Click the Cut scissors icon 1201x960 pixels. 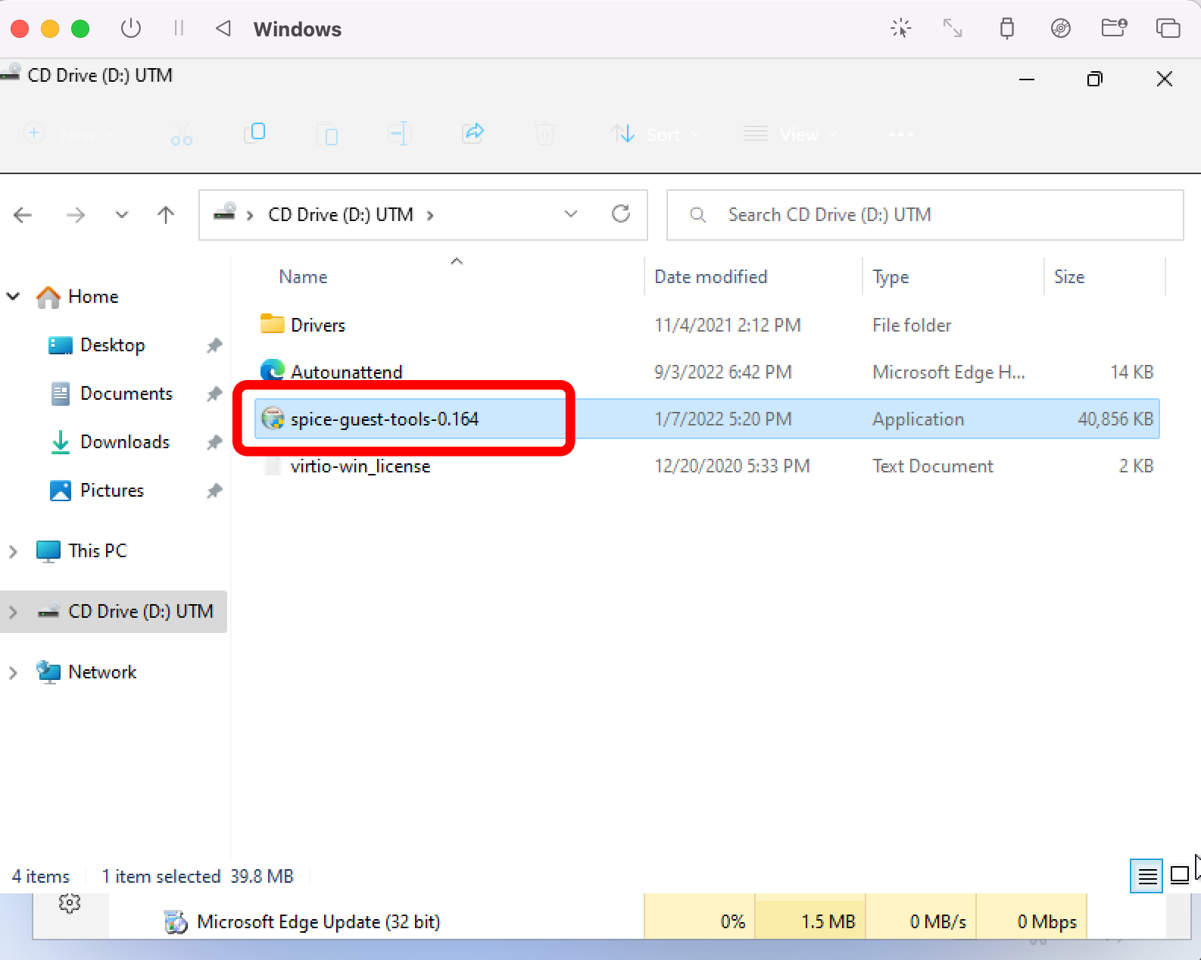182,134
